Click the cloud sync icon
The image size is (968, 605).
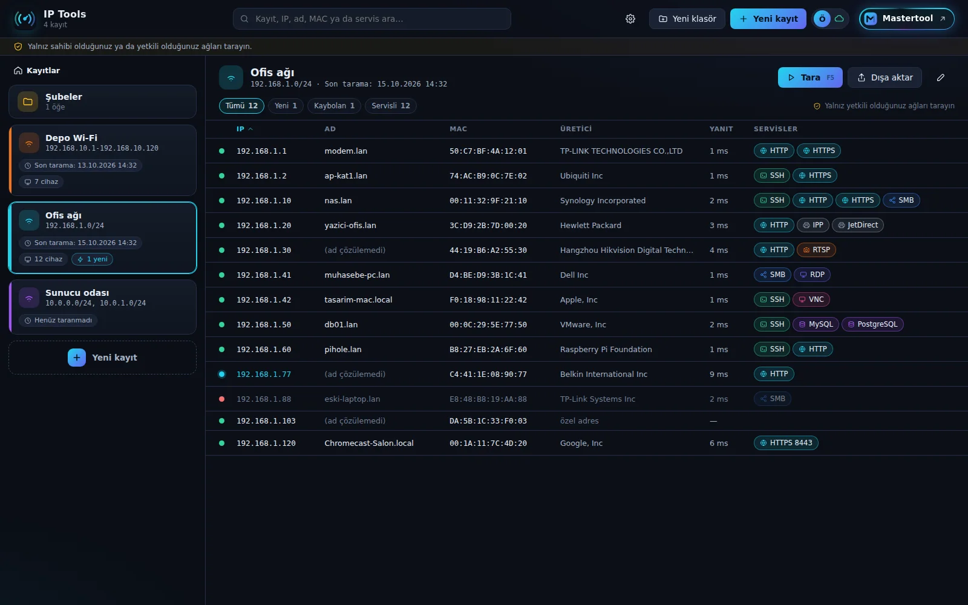(x=839, y=19)
